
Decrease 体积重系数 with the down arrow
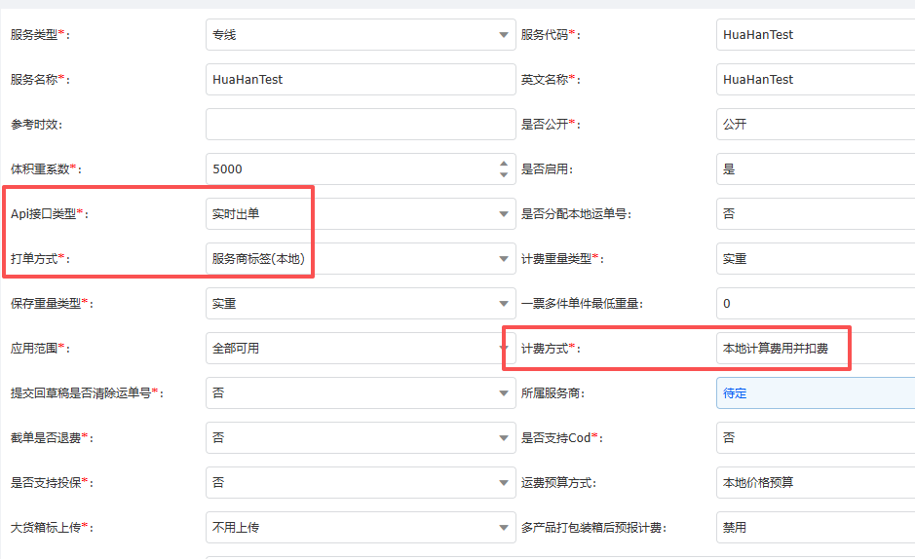(504, 175)
